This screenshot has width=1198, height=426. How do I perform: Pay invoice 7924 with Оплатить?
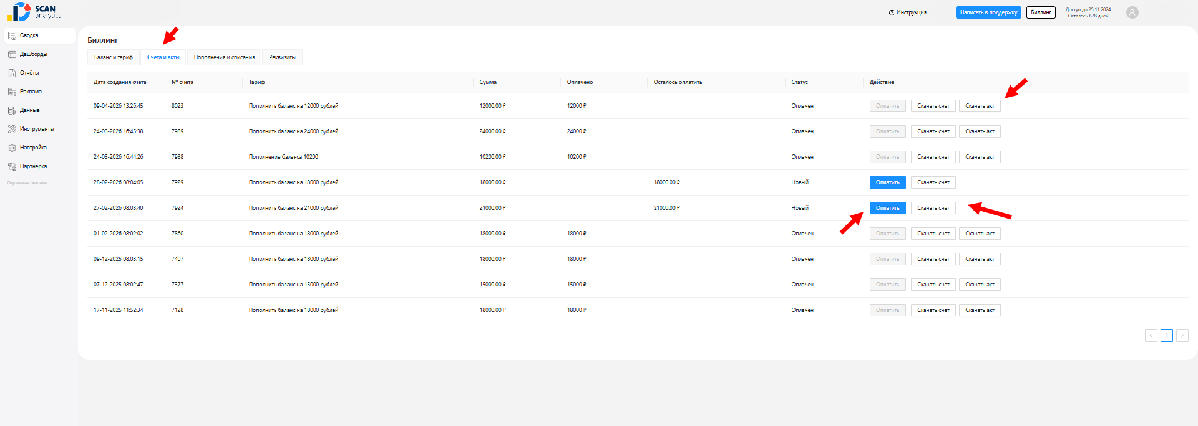(x=888, y=208)
